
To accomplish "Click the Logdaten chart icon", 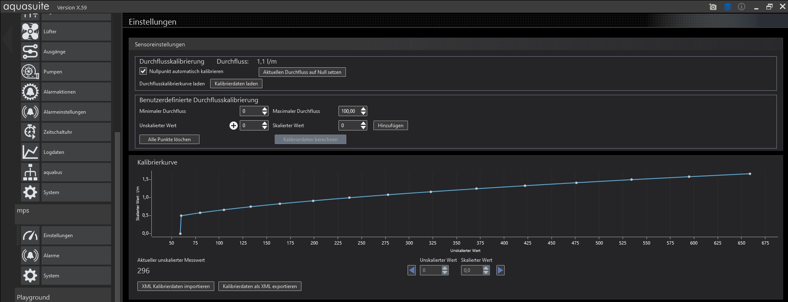I will point(30,152).
